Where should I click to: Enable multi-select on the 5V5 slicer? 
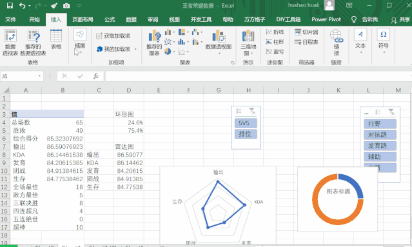[239, 112]
